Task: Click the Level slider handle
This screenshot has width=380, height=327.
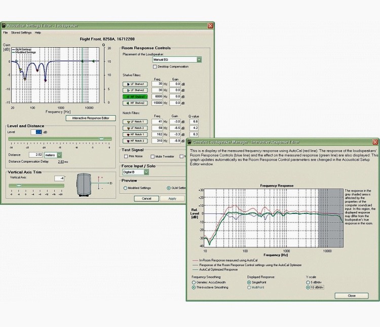Action: [101, 139]
